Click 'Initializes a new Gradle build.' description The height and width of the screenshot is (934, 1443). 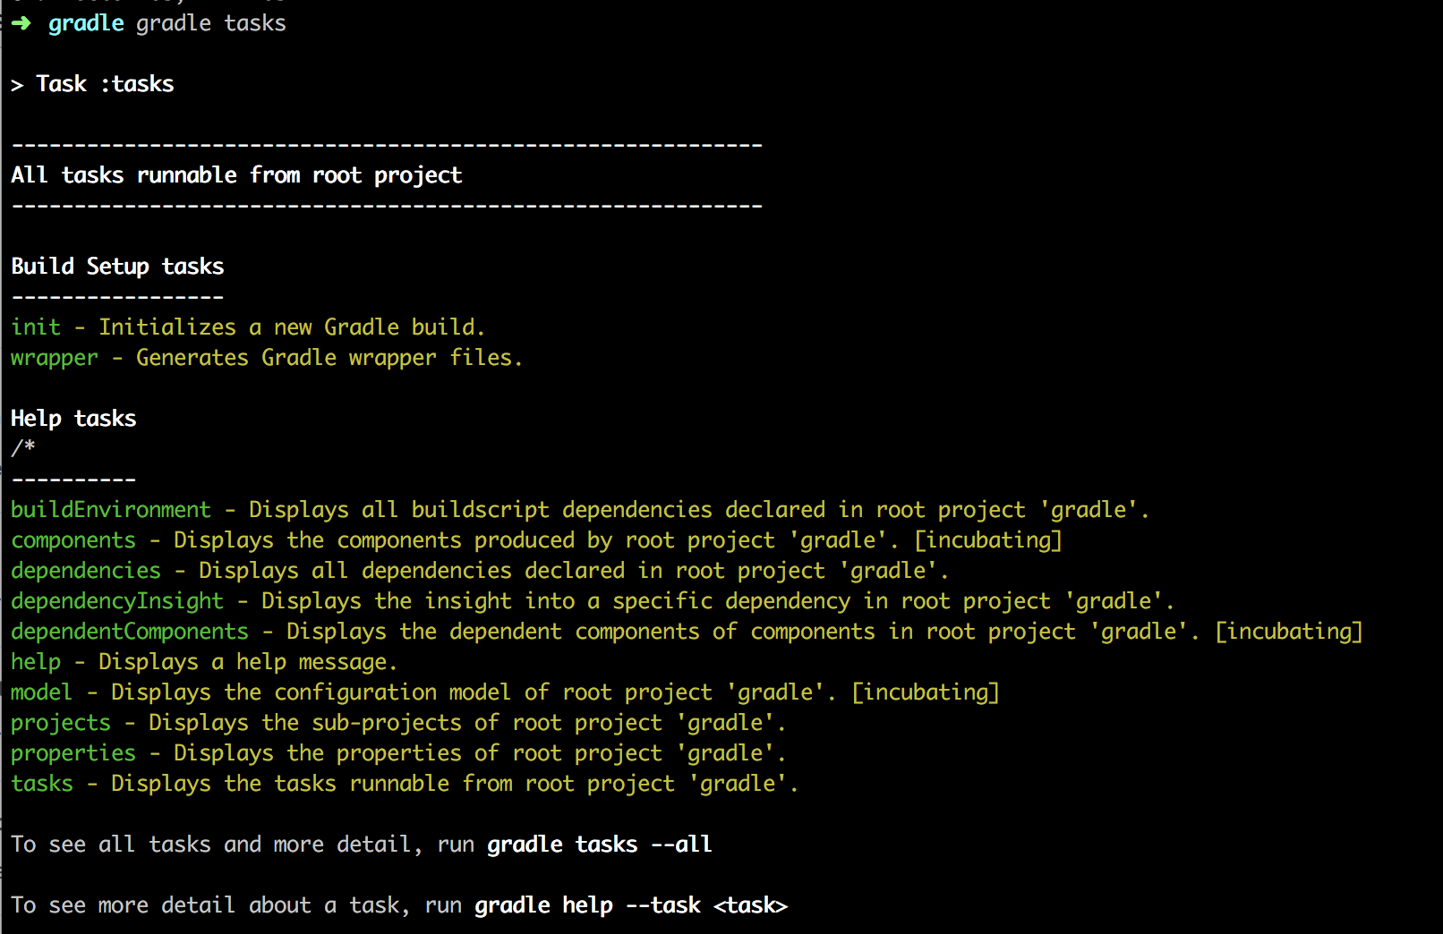tap(292, 327)
